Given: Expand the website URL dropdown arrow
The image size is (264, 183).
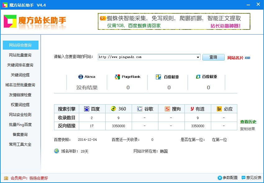Looking at the screenshot, I should 198,57.
